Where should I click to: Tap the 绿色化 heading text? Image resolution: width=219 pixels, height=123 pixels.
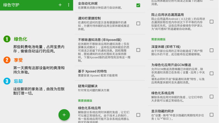pos(21,39)
